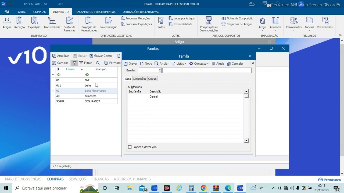Viewport: 344px width, 193px height.
Task: Click Novo in Família dialog
Action: tap(146, 64)
